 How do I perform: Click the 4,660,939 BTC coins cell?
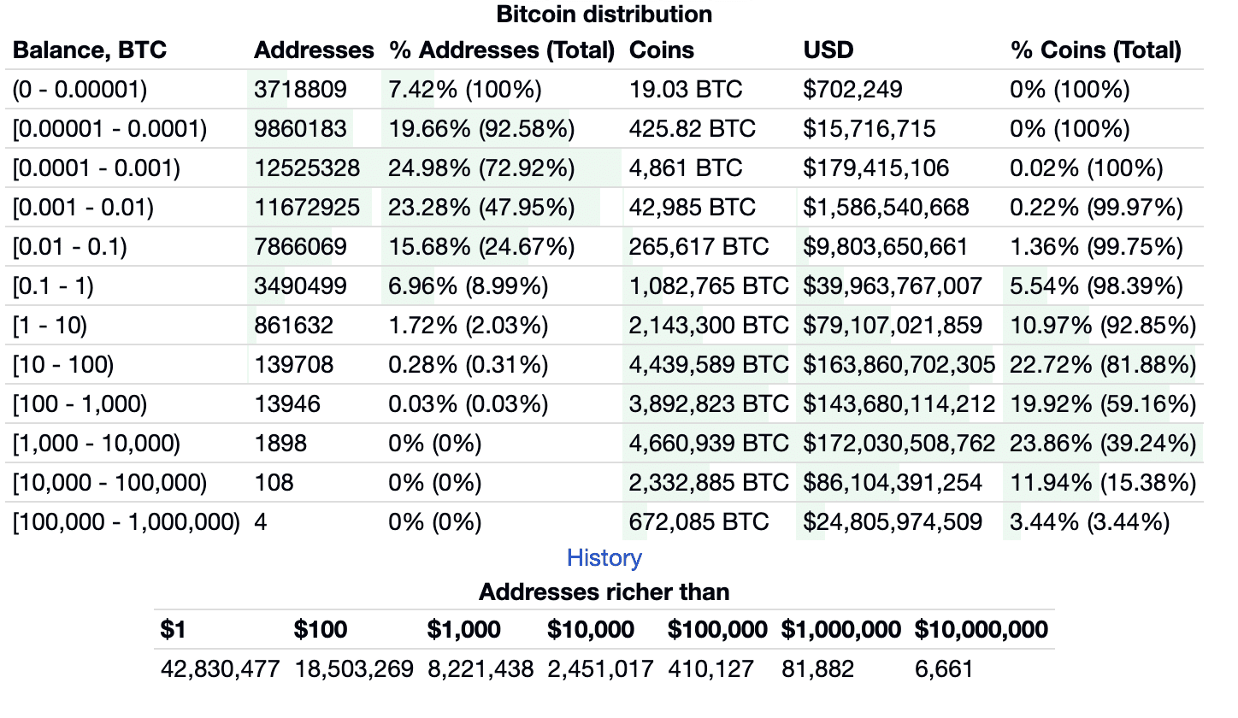pos(709,444)
